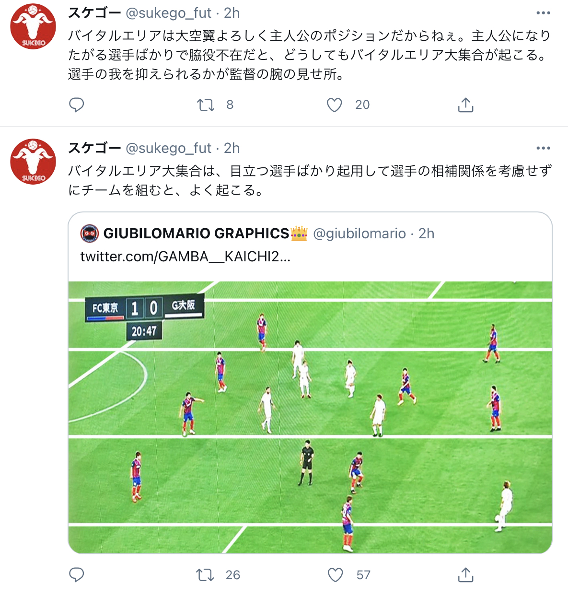Screen dimensions: 568x596
Task: Open the more options menu on second tweet
Action: (x=543, y=148)
